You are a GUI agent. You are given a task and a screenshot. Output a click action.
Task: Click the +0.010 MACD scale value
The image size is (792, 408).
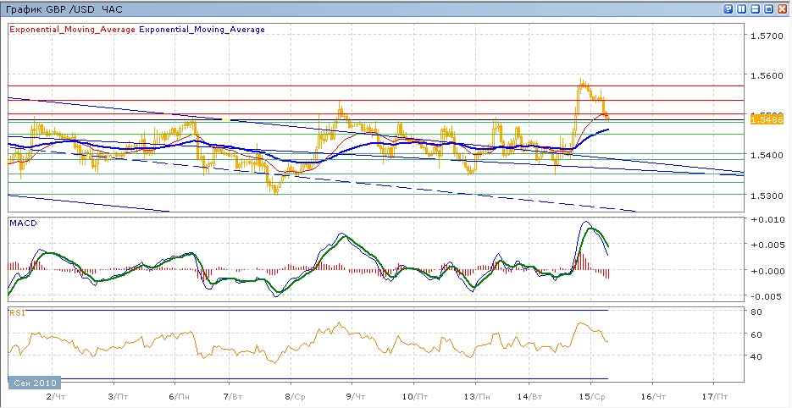click(x=767, y=220)
